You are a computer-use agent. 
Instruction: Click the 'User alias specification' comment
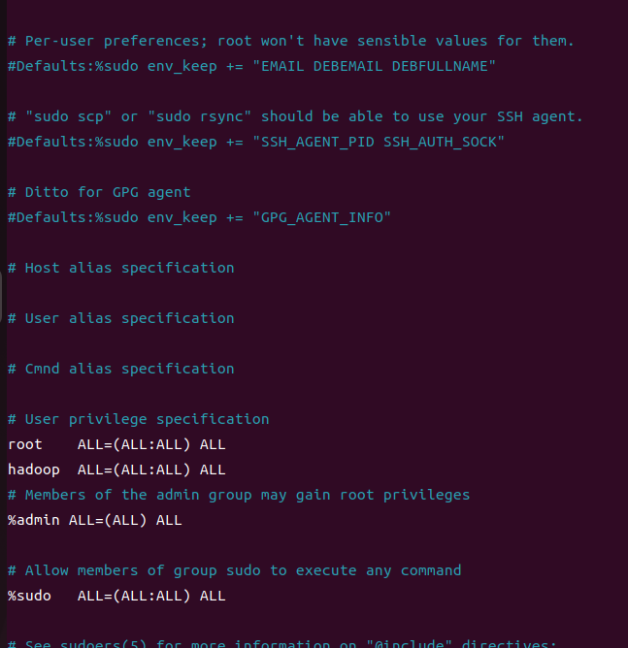pos(121,318)
